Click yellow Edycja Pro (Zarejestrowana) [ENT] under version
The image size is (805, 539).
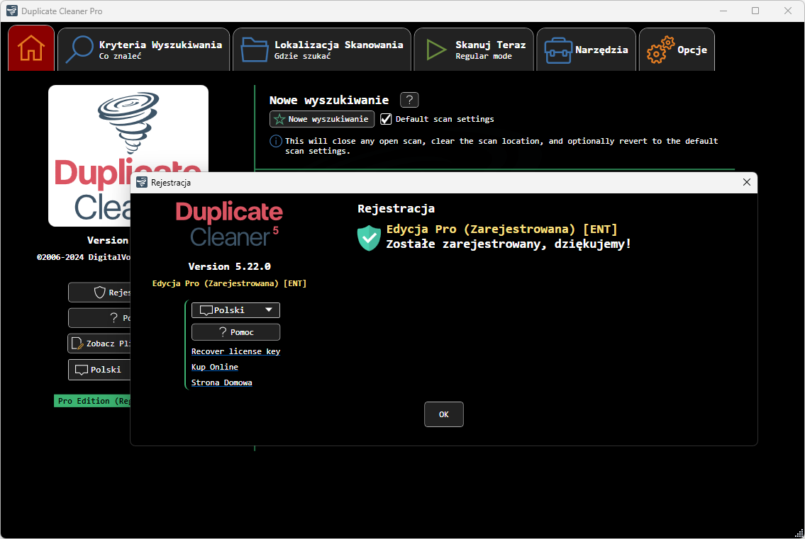[x=229, y=283]
